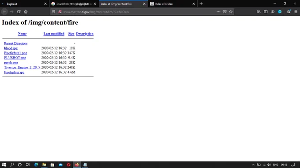This screenshot has width=300, height=168.
Task: Open the What's New gift icon
Action: [289, 11]
